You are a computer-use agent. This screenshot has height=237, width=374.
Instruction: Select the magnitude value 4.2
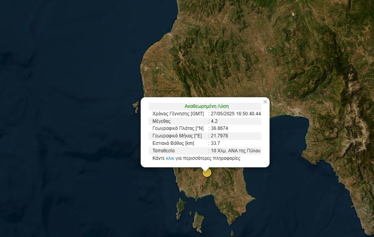click(x=214, y=121)
